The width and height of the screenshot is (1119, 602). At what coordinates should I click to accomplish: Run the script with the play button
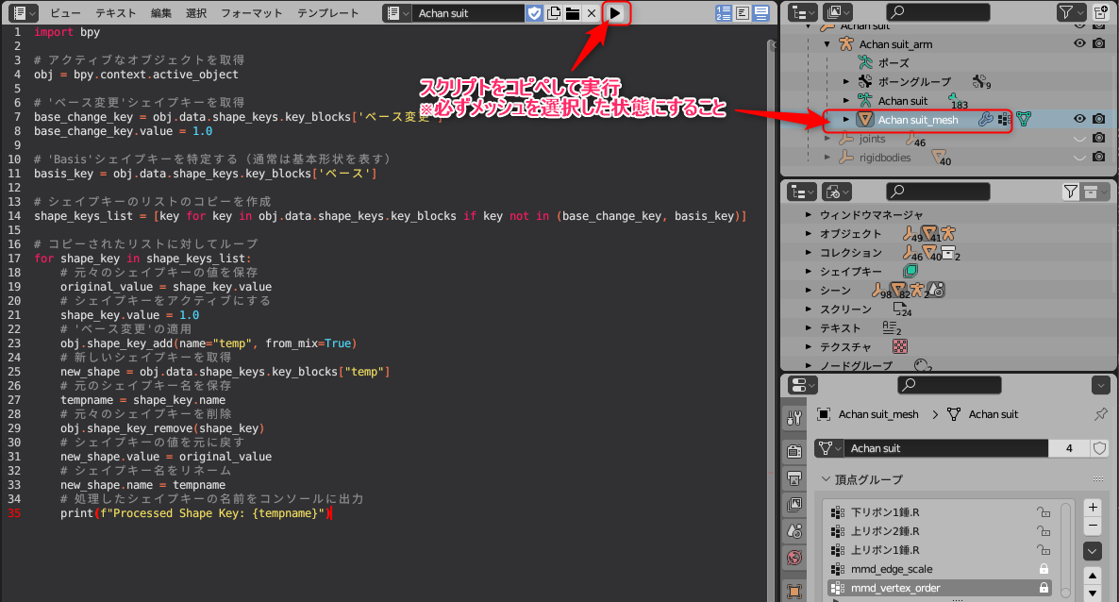614,13
